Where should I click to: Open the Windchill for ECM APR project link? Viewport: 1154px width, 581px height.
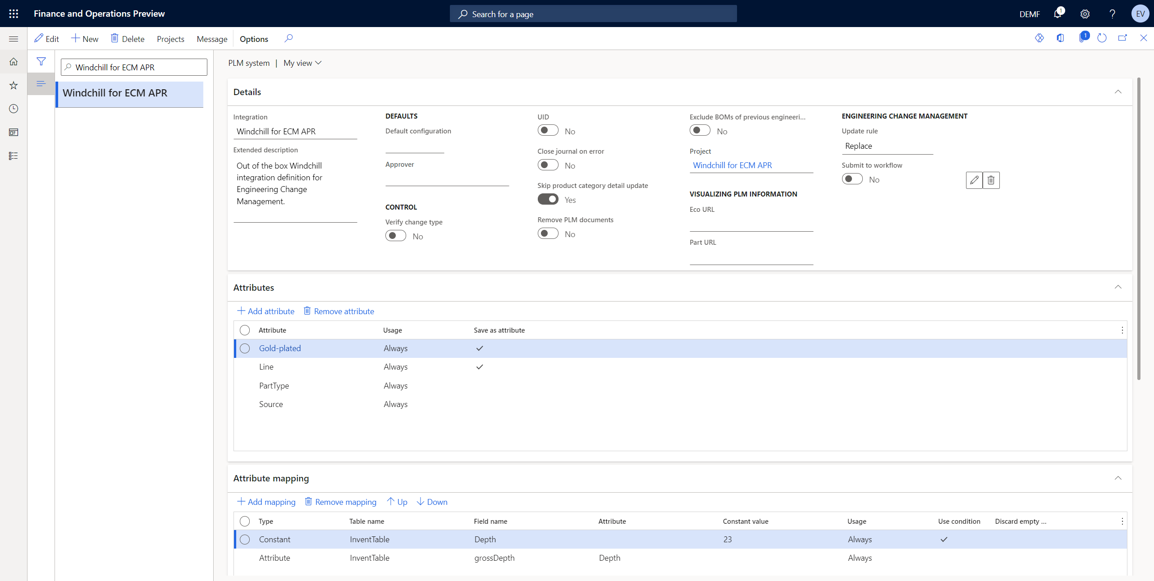pyautogui.click(x=732, y=165)
